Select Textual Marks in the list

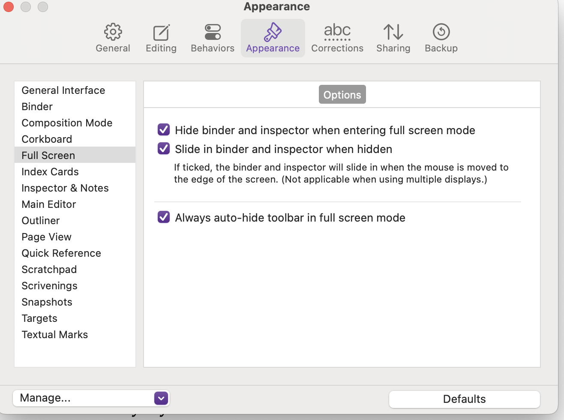click(x=55, y=335)
